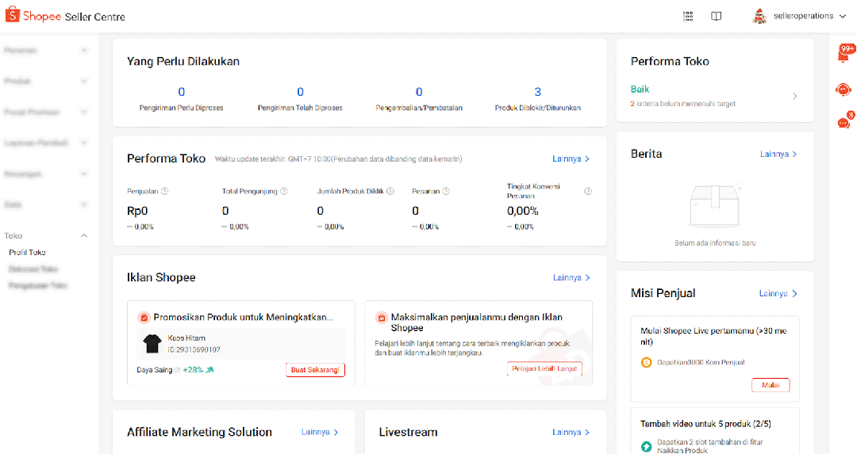Collapse the Toko sidebar section
857x454 pixels.
pos(84,236)
